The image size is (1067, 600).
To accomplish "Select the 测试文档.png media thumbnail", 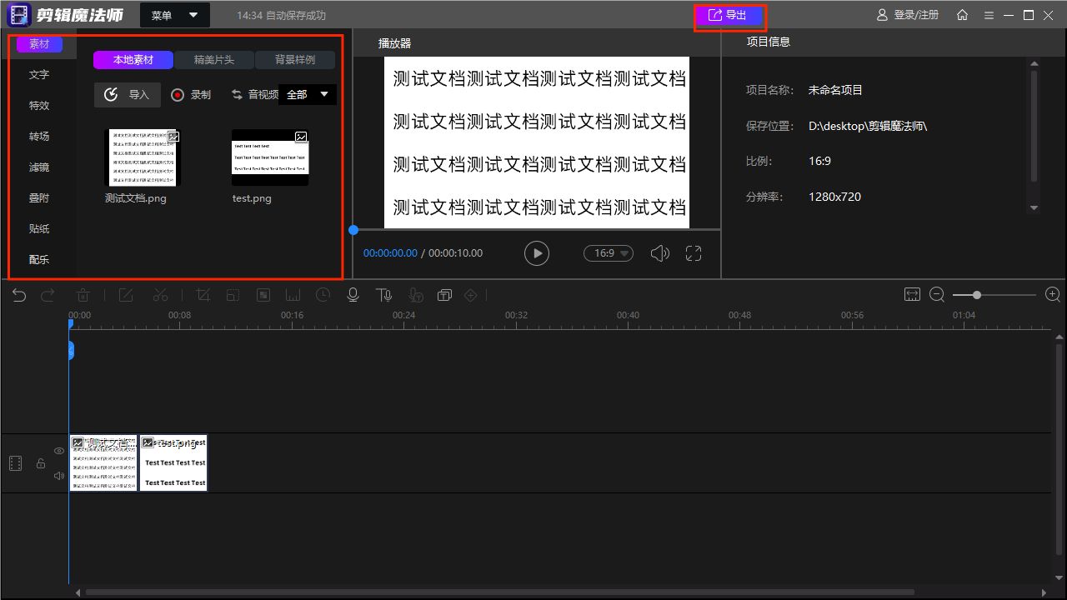I will tap(142, 157).
